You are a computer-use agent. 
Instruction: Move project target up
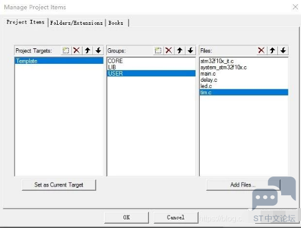point(88,50)
